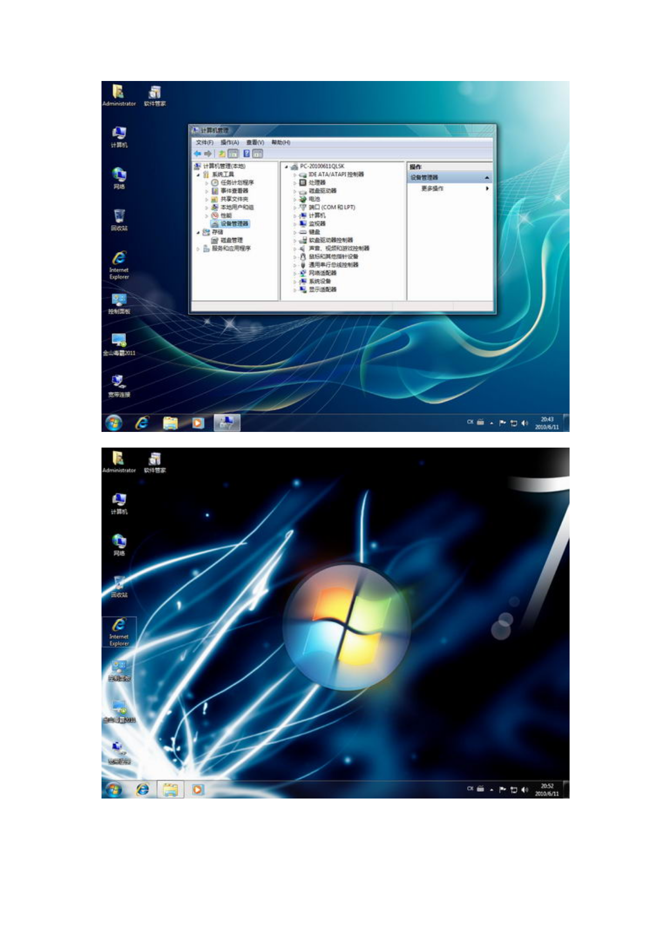Screen dimensions: 670x947
Task: Expand the 服务和应用程序 node
Action: [198, 249]
